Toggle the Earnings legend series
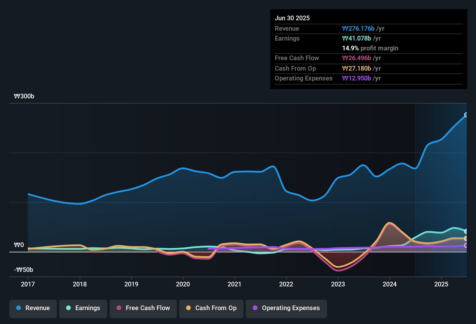This screenshot has width=476, height=324. pyautogui.click(x=83, y=308)
